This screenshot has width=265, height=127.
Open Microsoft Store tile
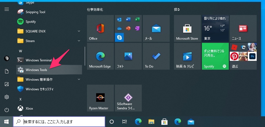(x=187, y=28)
